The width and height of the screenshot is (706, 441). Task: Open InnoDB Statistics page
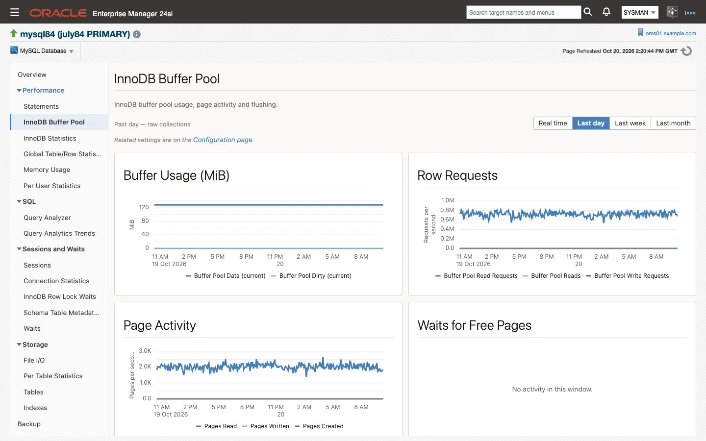[50, 138]
